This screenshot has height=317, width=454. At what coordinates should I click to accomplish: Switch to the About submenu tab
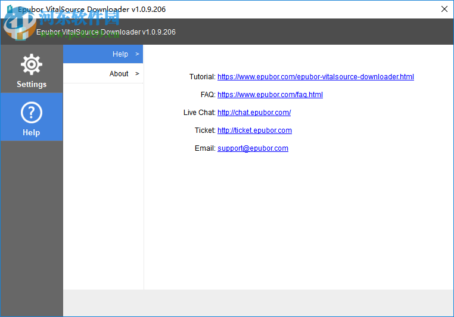(103, 74)
